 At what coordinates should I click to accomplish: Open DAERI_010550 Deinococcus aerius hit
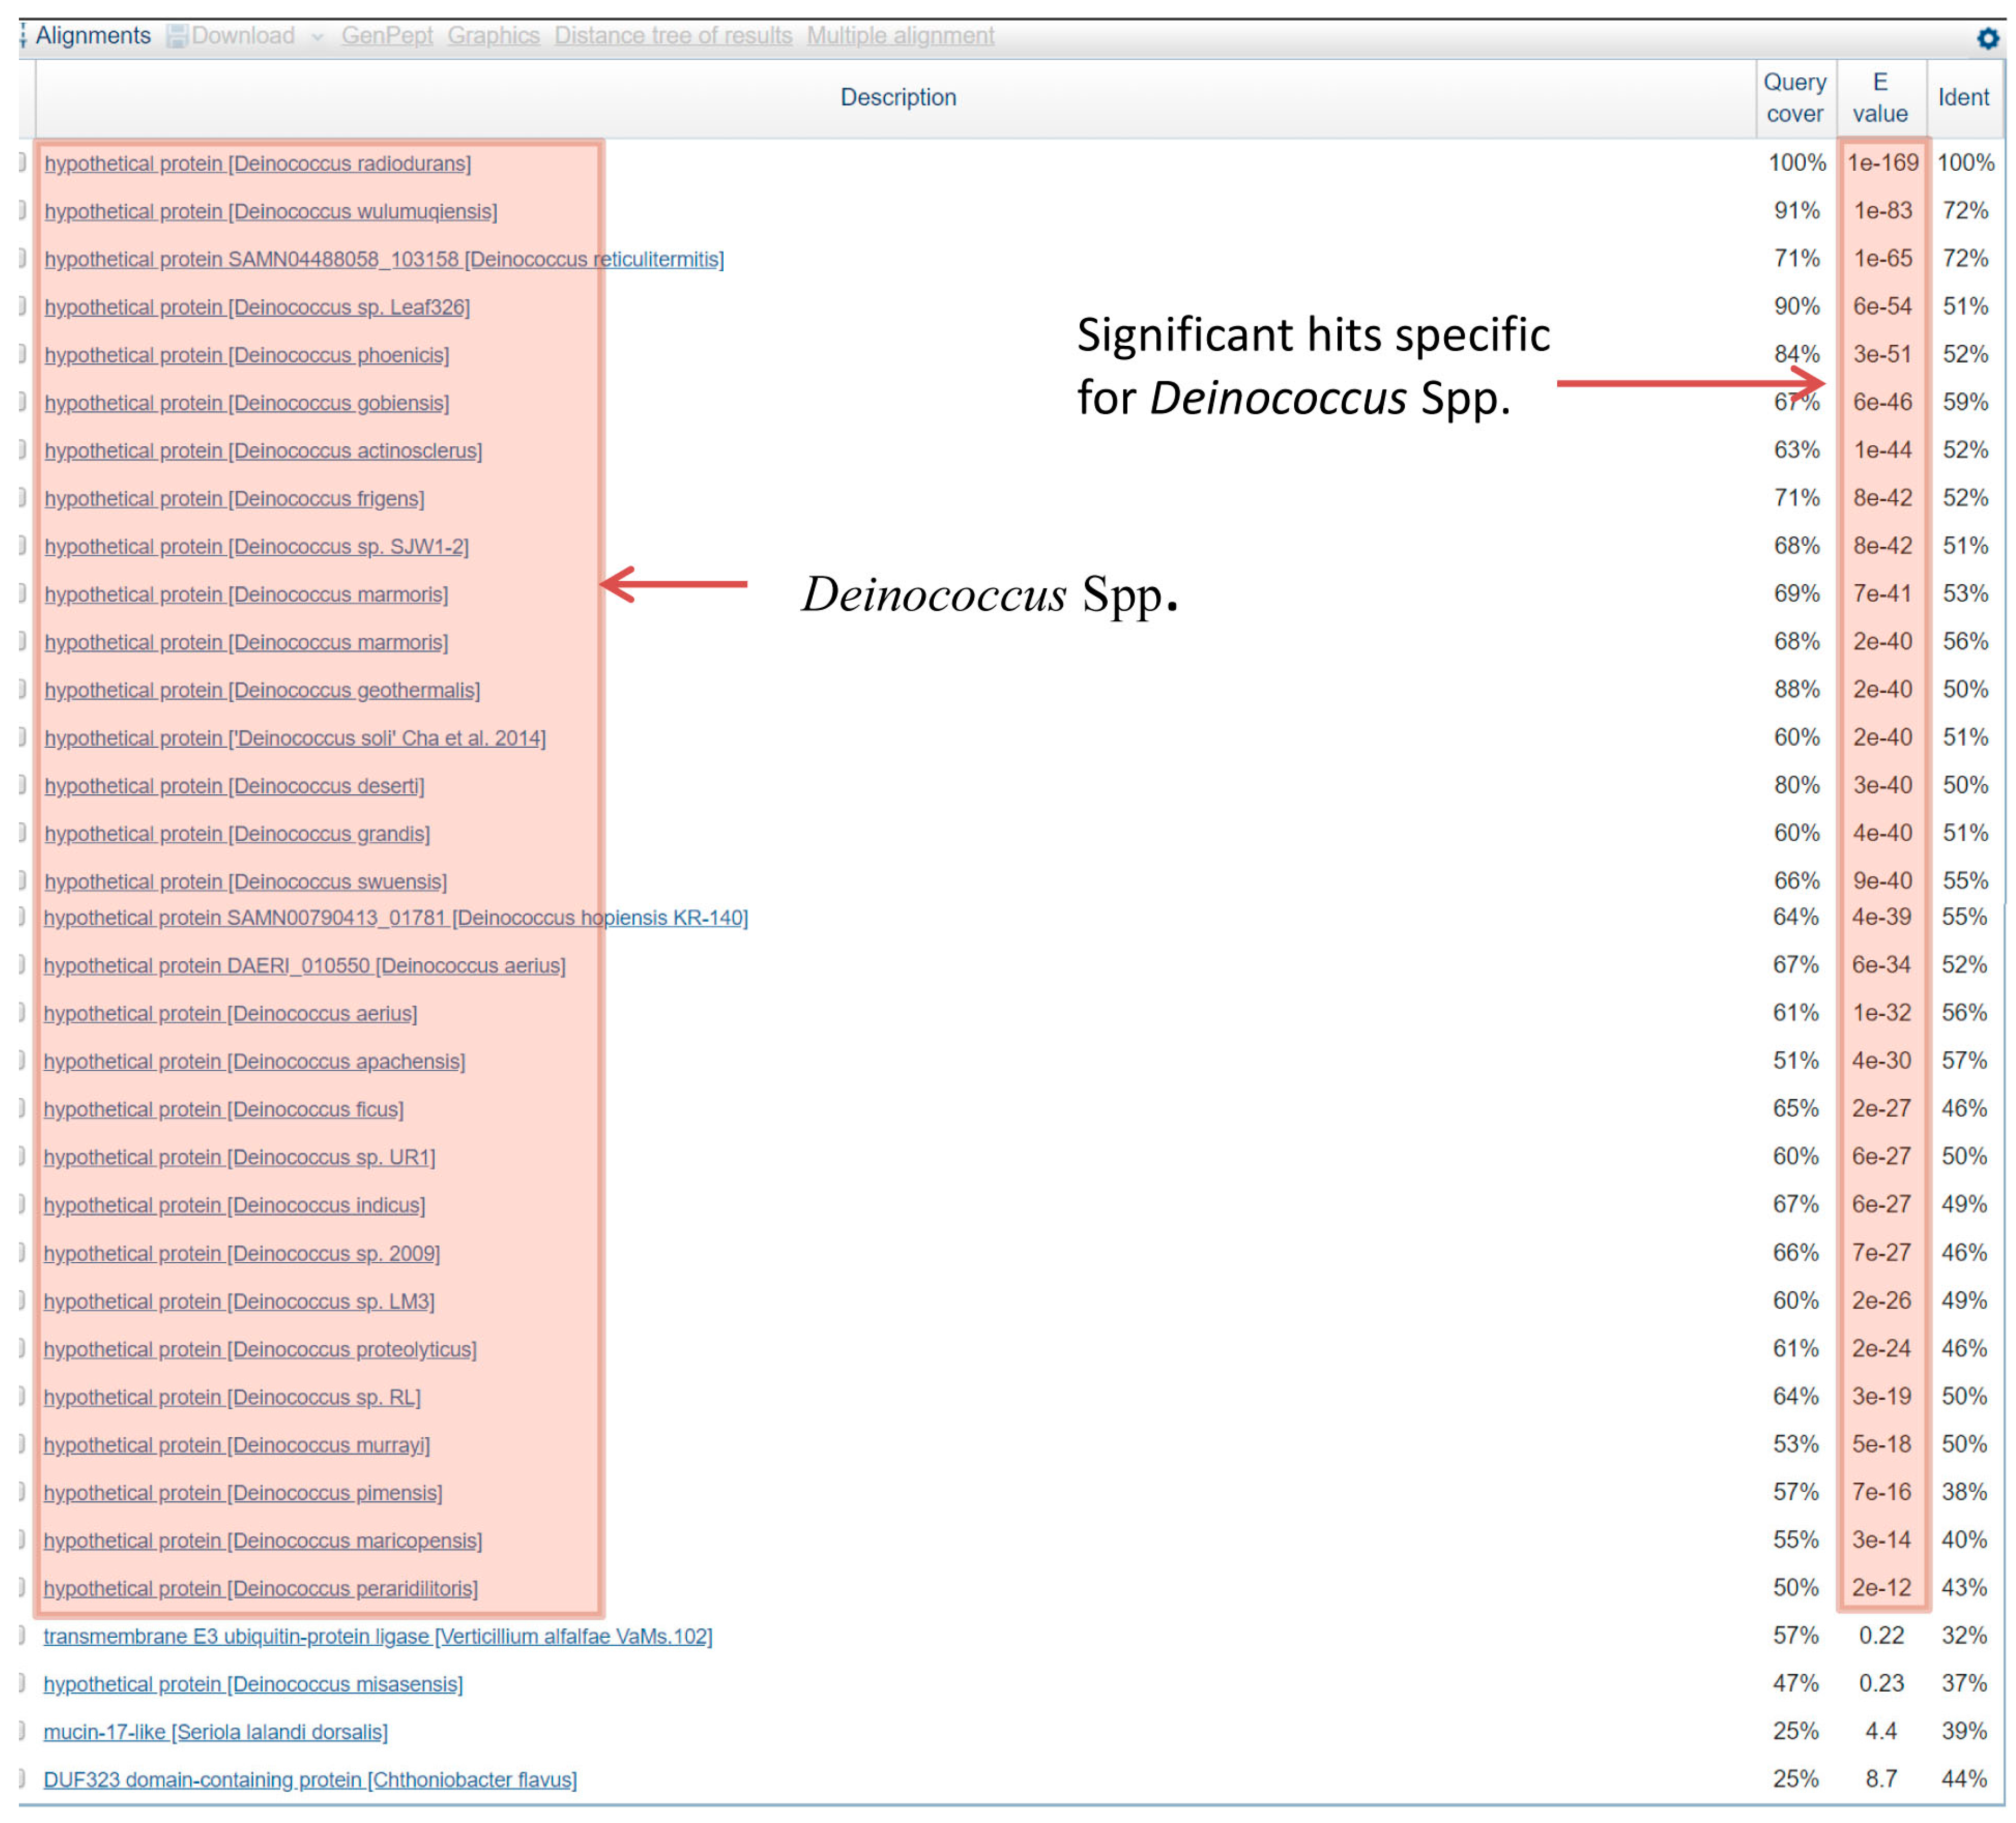(x=304, y=967)
